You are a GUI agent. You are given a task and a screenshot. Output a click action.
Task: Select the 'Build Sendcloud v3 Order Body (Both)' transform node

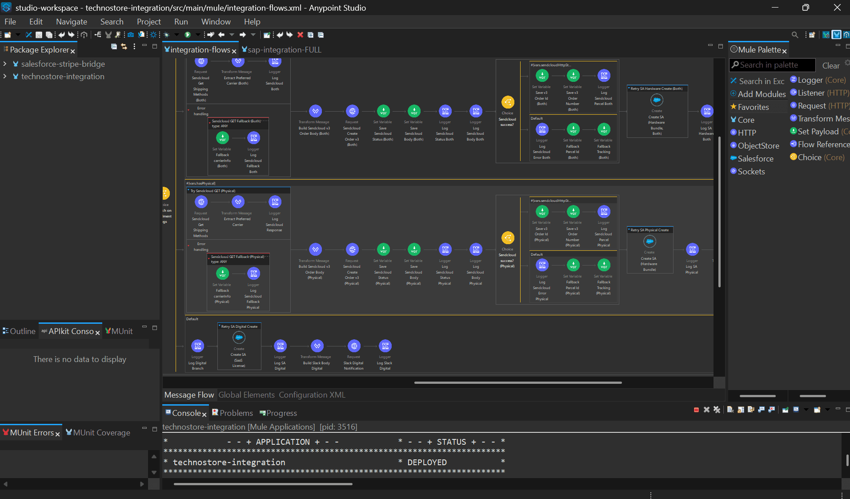pyautogui.click(x=315, y=111)
